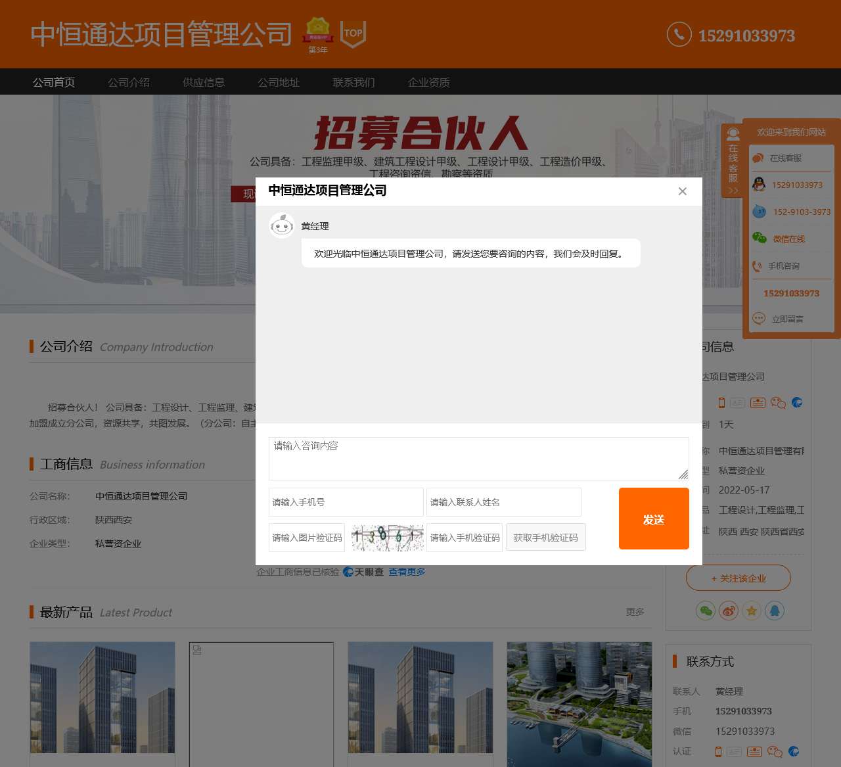Screen dimensions: 841x767
Task: Click the QQ penguin share round icon
Action: coord(775,611)
